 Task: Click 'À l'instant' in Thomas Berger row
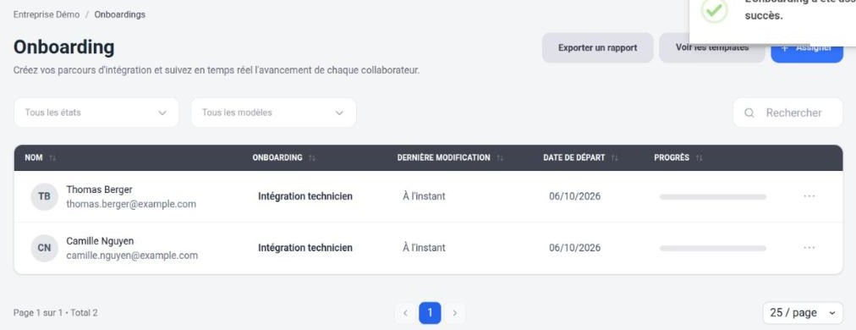pyautogui.click(x=424, y=196)
